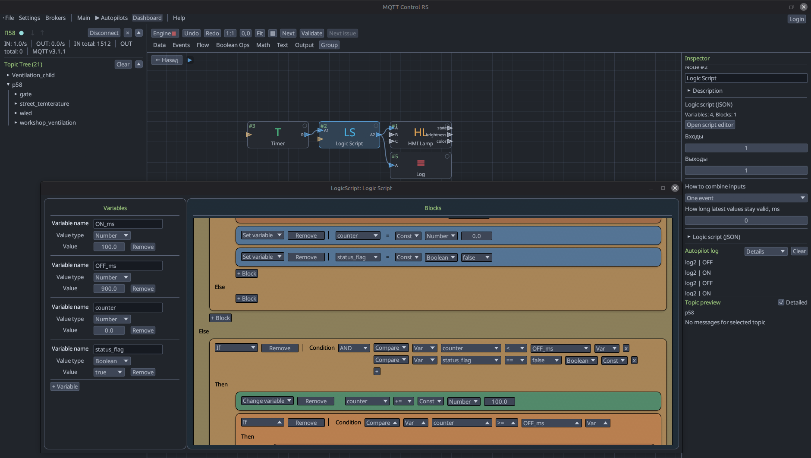
Task: Stop the engine using the red square icon
Action: point(174,33)
